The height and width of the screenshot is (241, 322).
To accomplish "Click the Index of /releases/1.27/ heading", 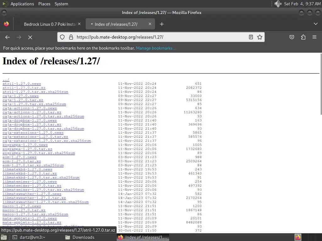I will [51, 61].
